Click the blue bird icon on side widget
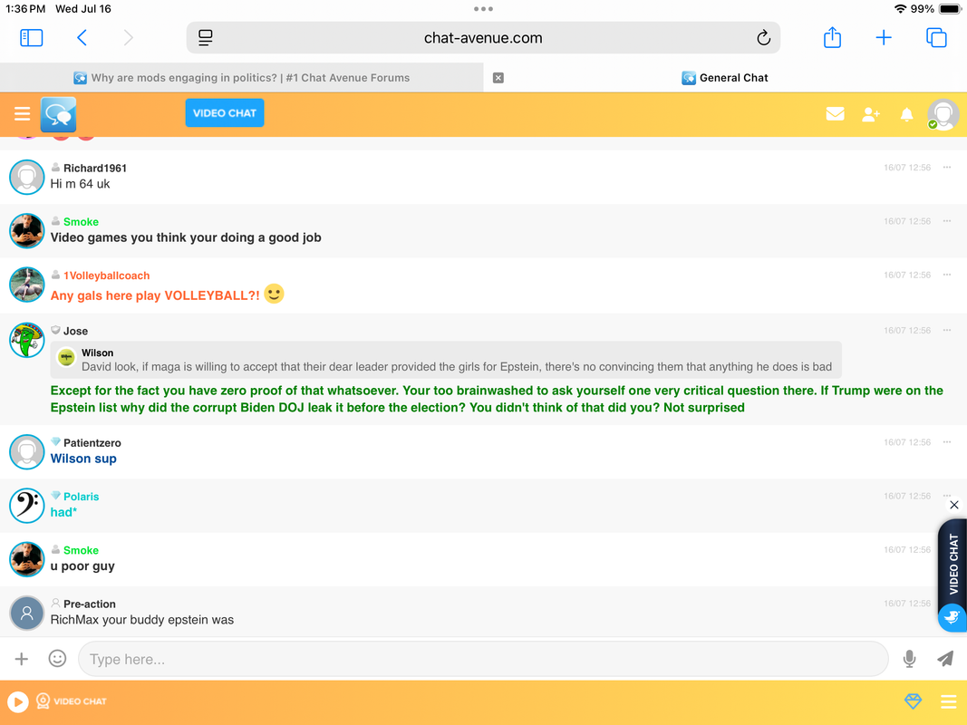 point(952,616)
